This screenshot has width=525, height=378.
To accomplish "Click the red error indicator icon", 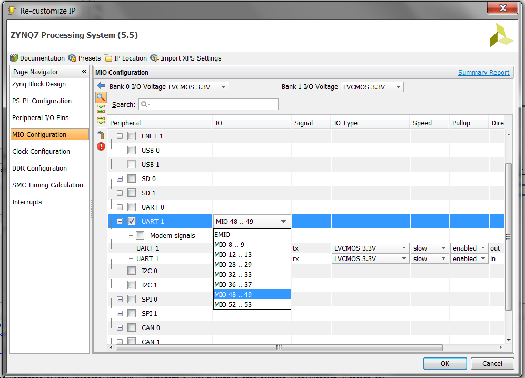I will coord(101,146).
